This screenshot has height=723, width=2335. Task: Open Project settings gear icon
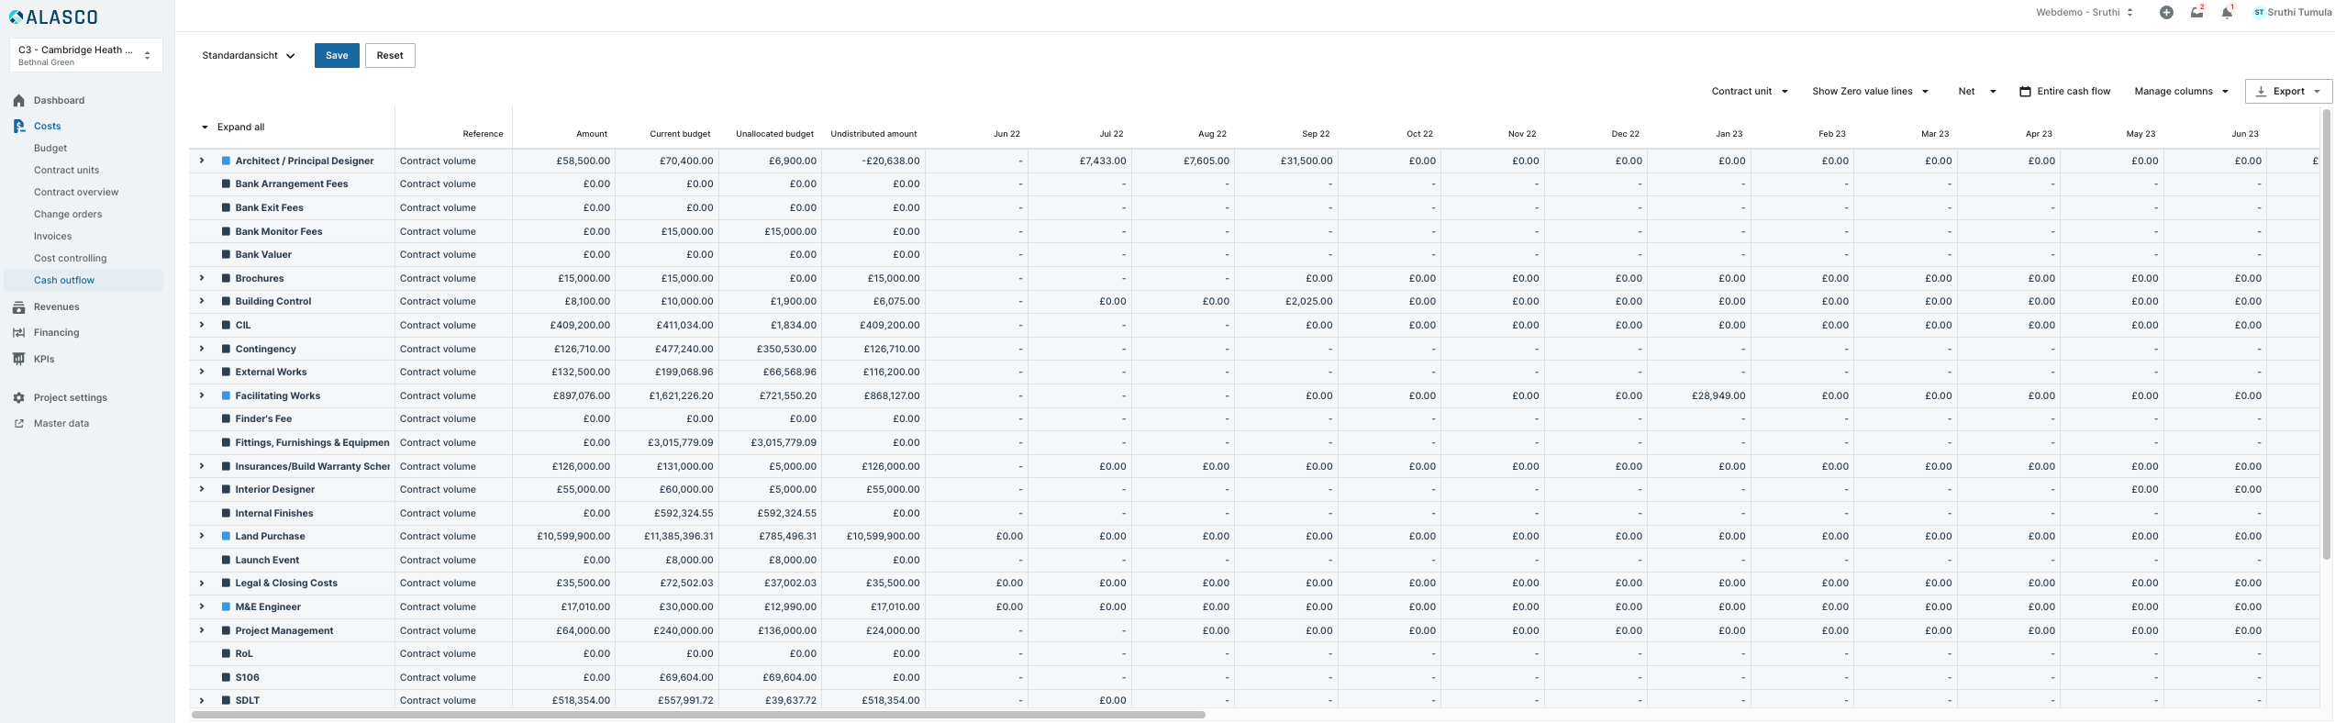[18, 398]
